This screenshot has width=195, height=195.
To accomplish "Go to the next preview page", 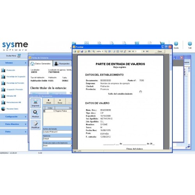I will 144,51.
